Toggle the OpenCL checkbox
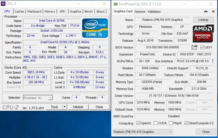218x138 pixels. pos(138,123)
